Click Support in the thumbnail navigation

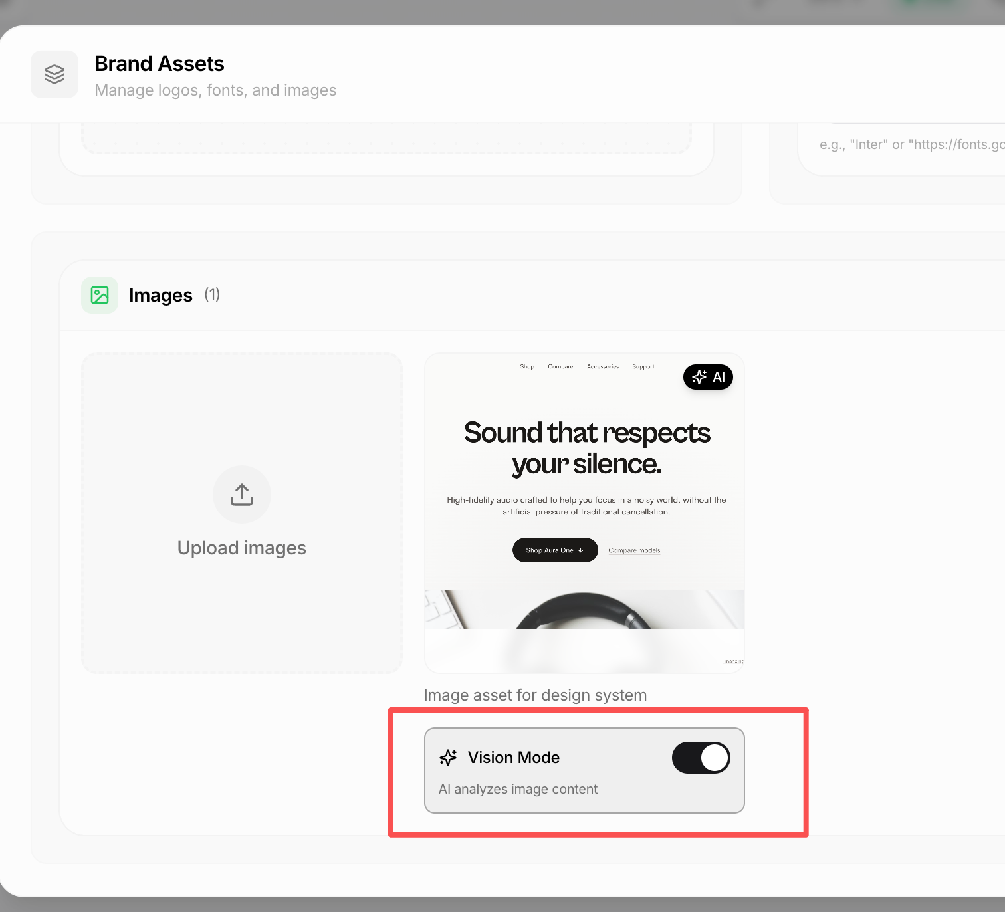coord(643,366)
